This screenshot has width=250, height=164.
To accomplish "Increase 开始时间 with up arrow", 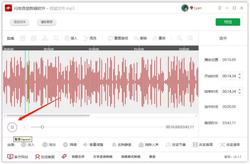I will click(x=240, y=74).
